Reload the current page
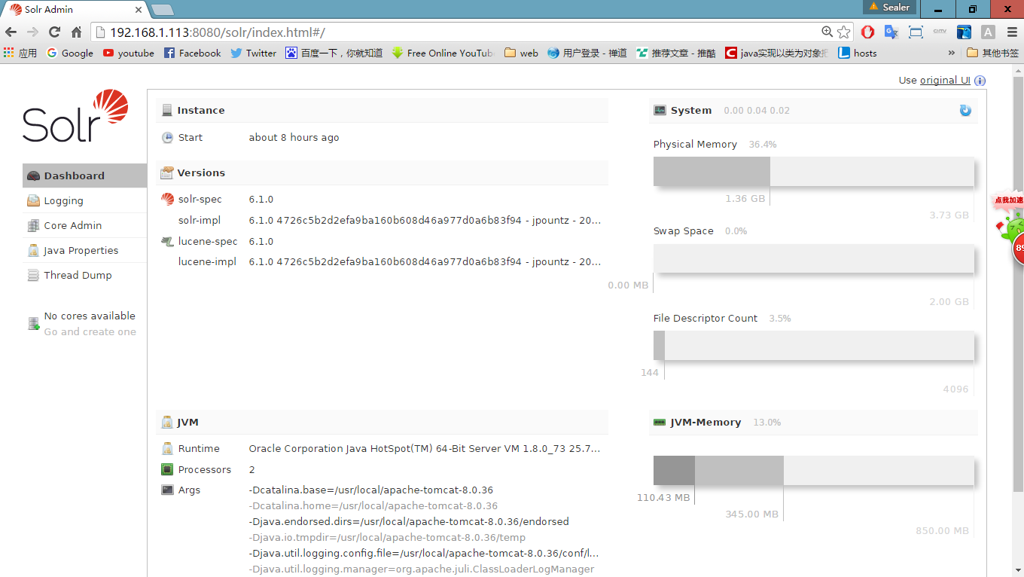This screenshot has width=1024, height=577. [x=54, y=32]
